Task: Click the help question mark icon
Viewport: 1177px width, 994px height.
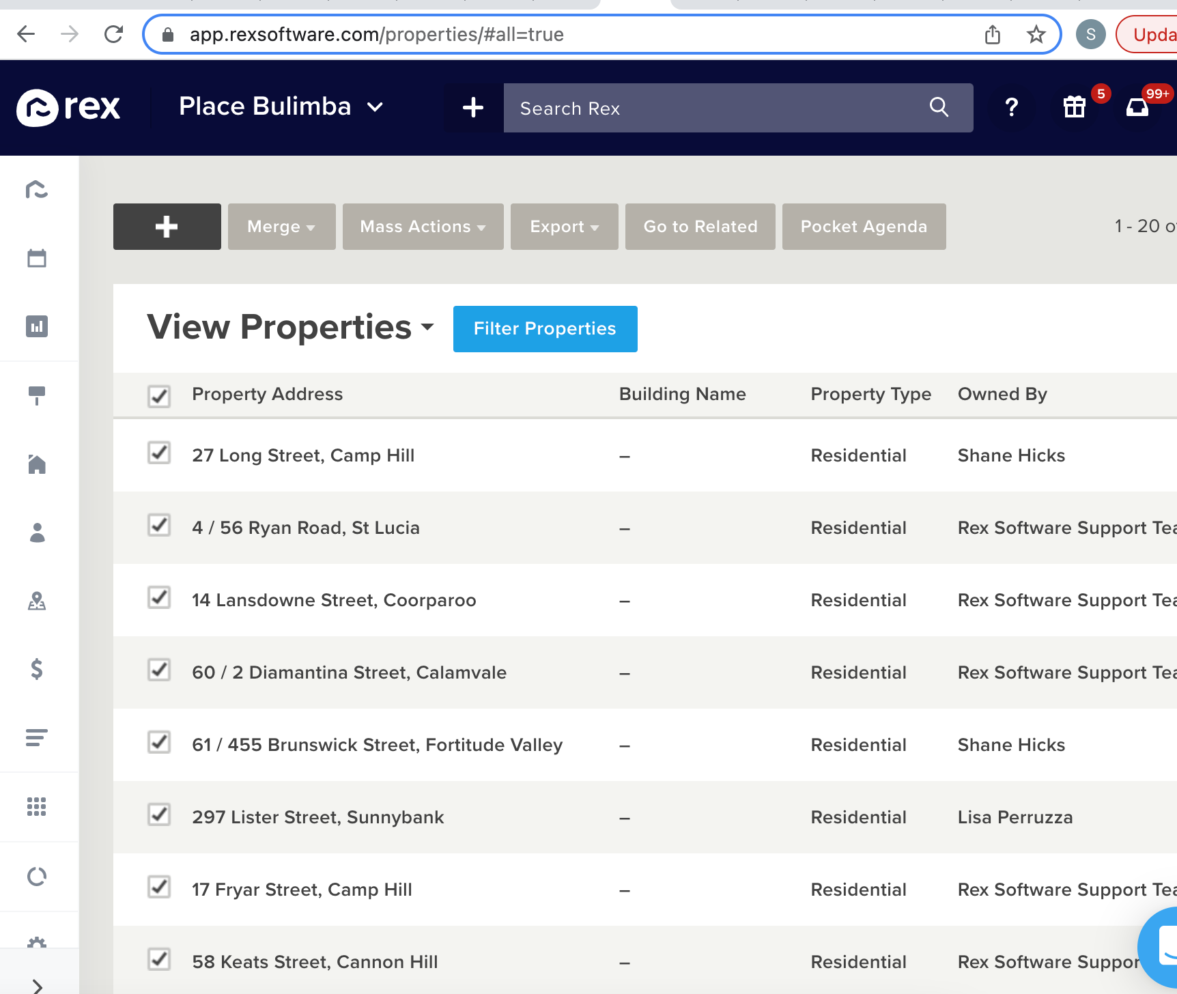Action: pyautogui.click(x=1012, y=107)
